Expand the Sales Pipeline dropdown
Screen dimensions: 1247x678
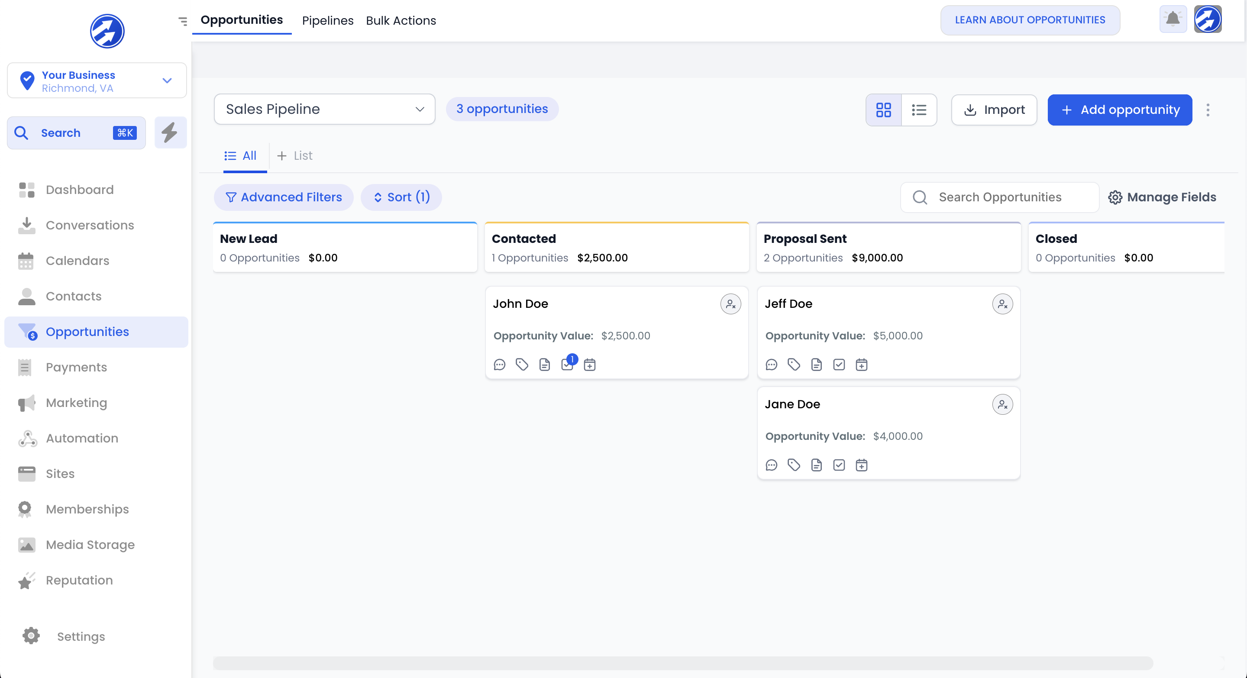(324, 109)
